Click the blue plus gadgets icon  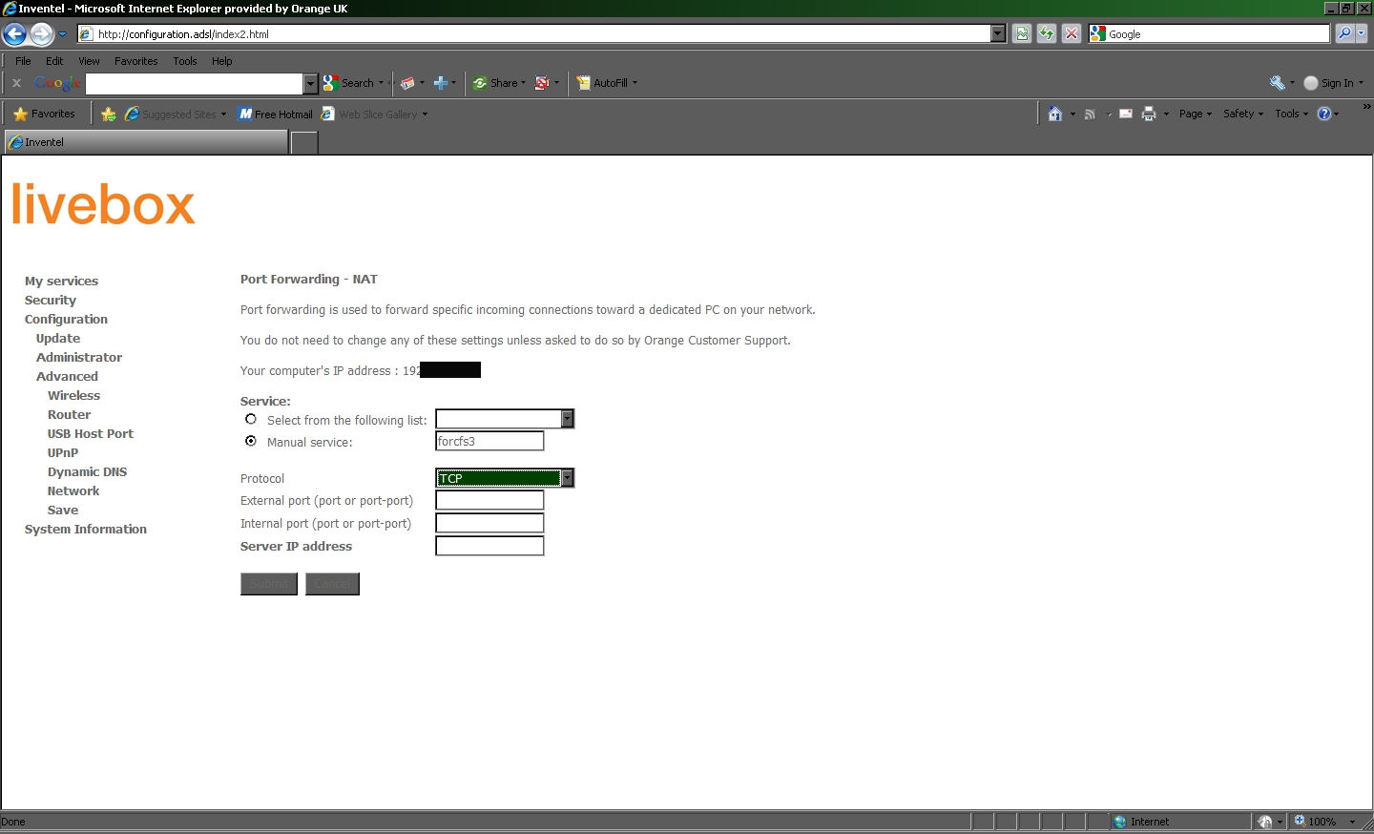click(441, 83)
